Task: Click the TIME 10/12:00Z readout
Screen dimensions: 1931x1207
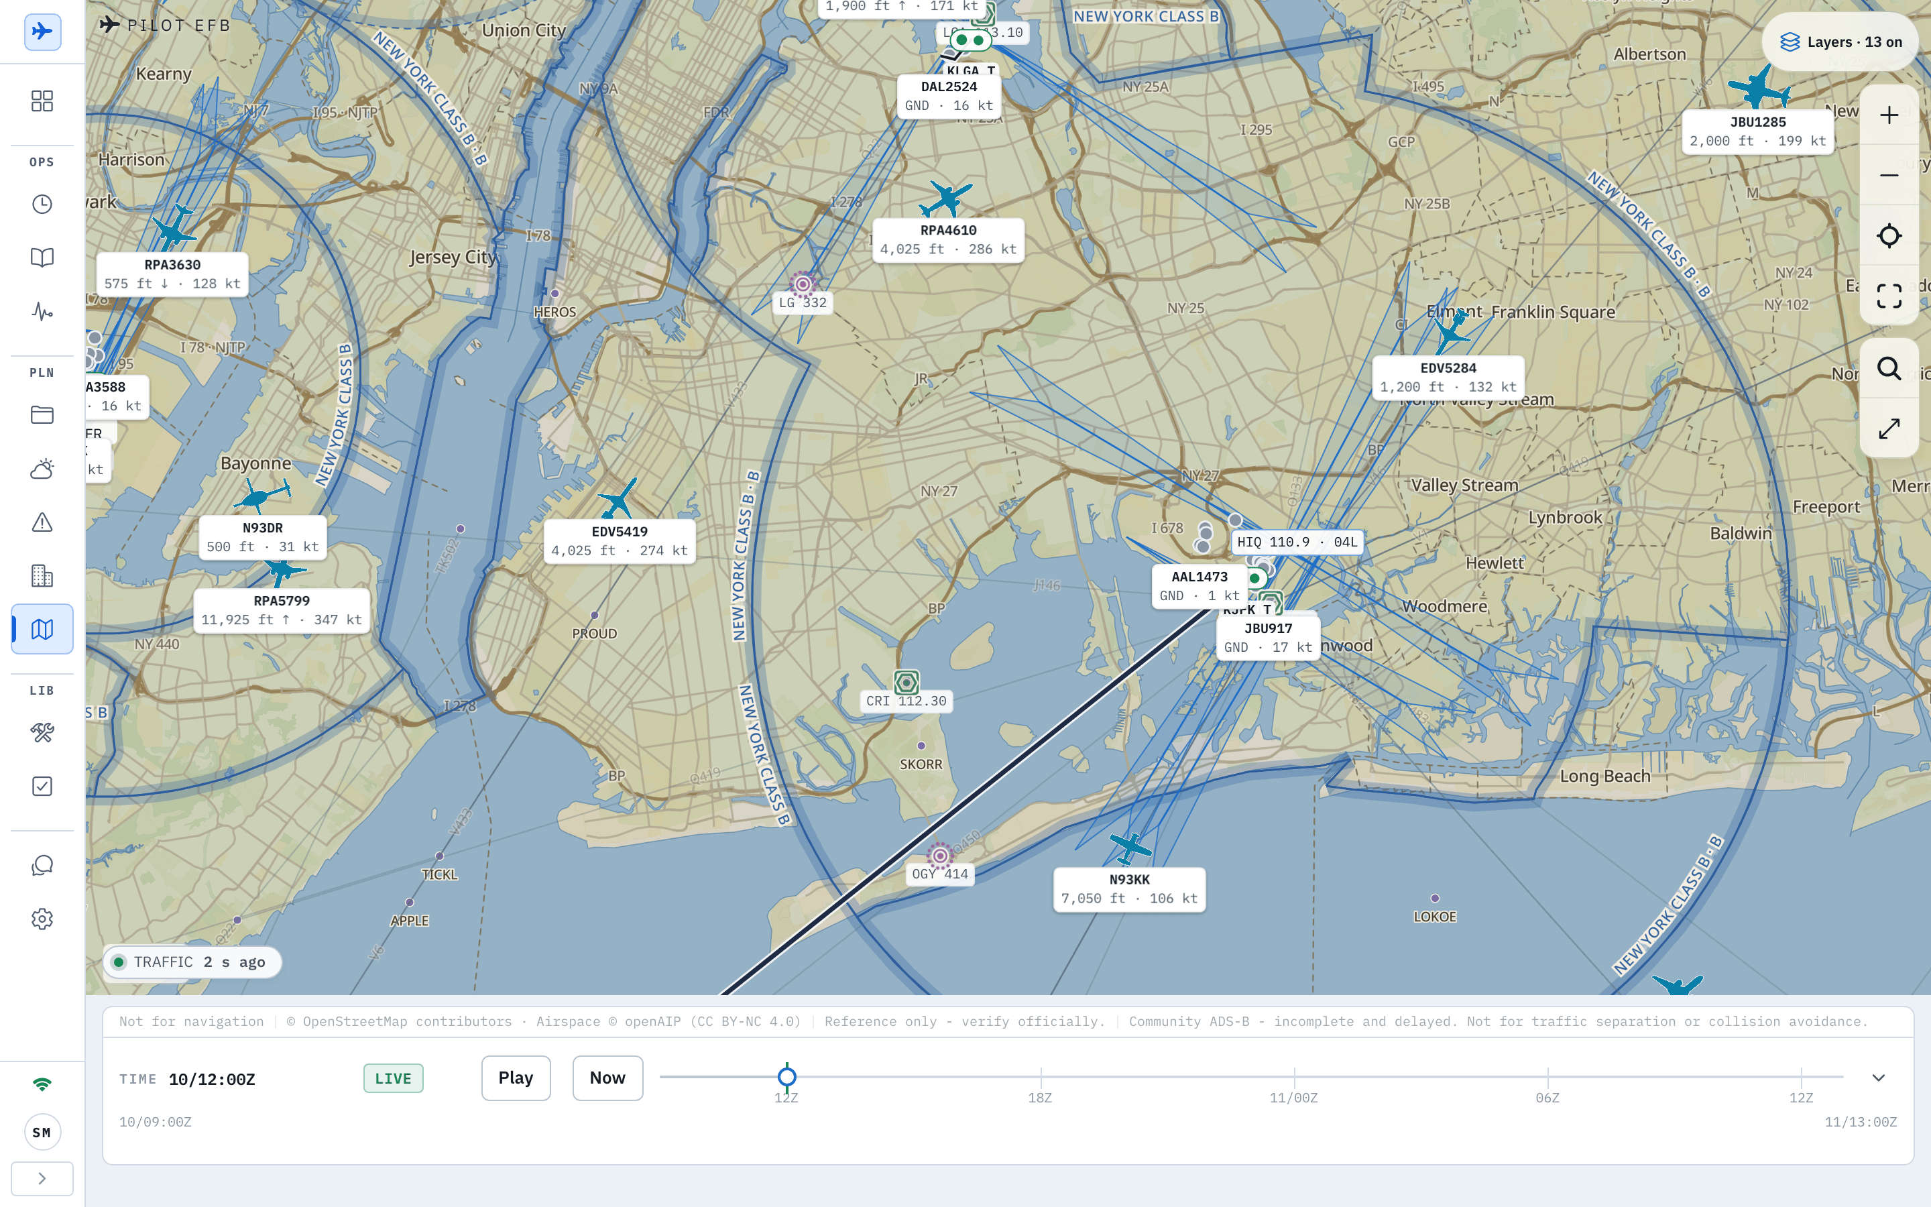Action: (188, 1080)
